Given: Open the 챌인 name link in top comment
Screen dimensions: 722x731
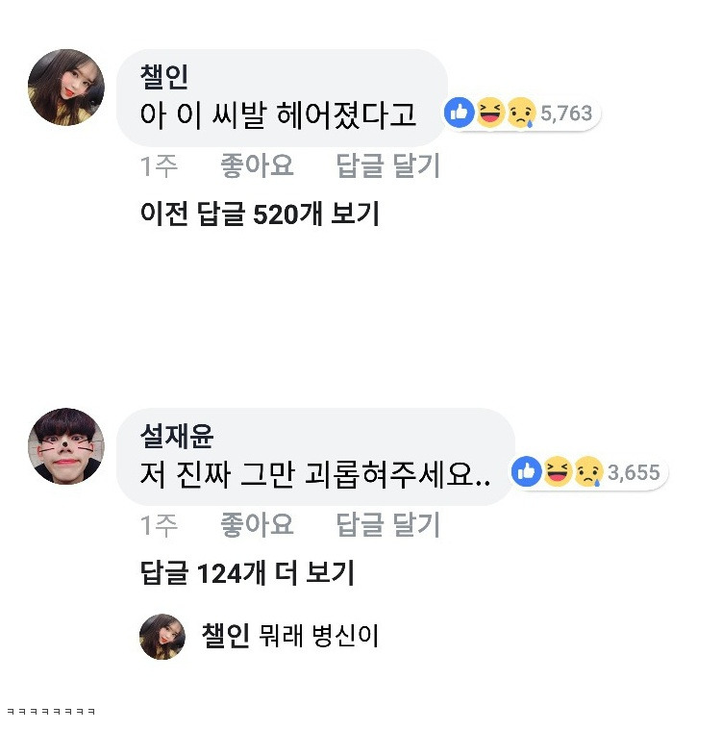Looking at the screenshot, I should pos(164,77).
